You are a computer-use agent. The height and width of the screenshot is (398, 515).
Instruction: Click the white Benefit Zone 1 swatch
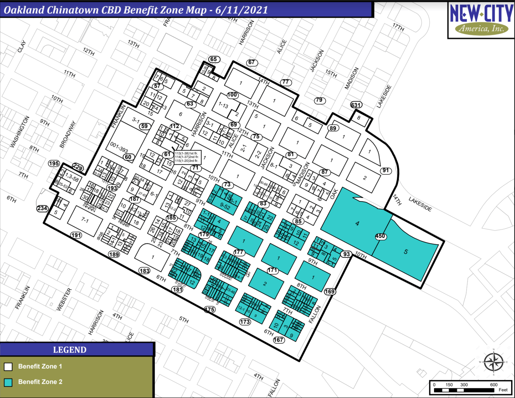tap(8, 367)
